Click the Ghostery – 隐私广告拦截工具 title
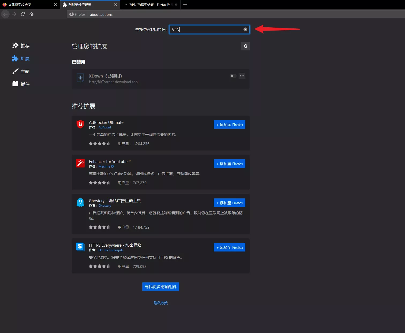This screenshot has height=333, width=405. click(115, 201)
